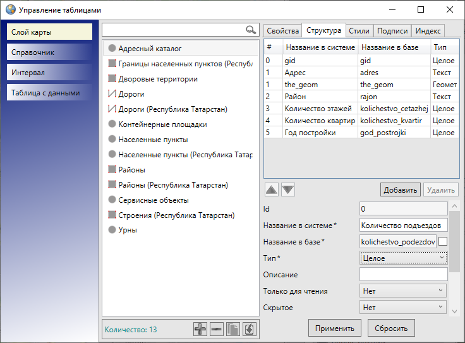
Task: Open the Скрытое dropdown
Action: tap(403, 308)
